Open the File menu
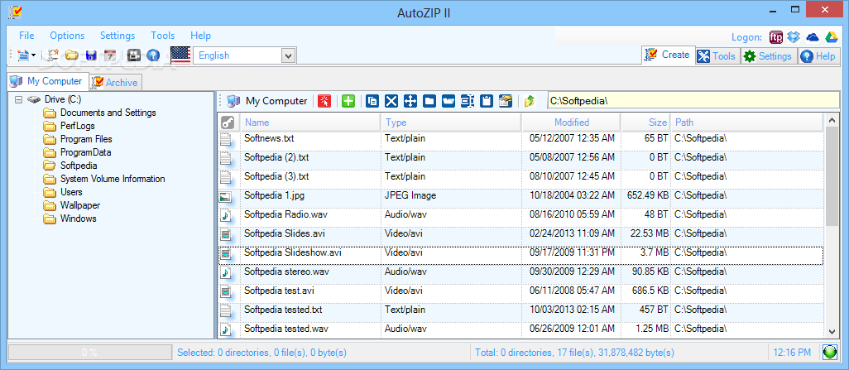 [x=26, y=36]
